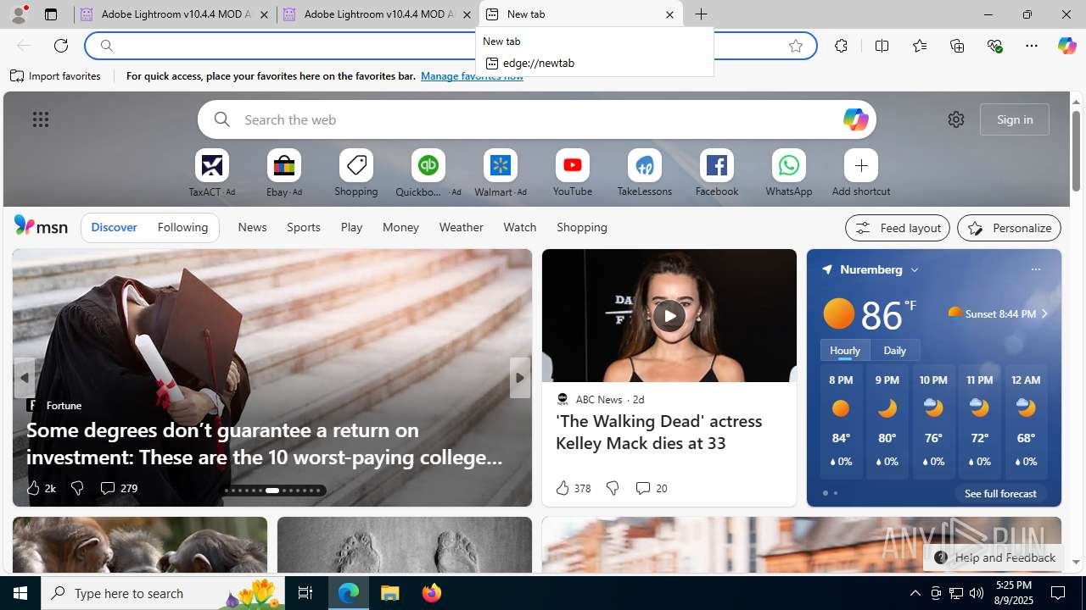
Task: Open the Weather section
Action: pos(461,227)
